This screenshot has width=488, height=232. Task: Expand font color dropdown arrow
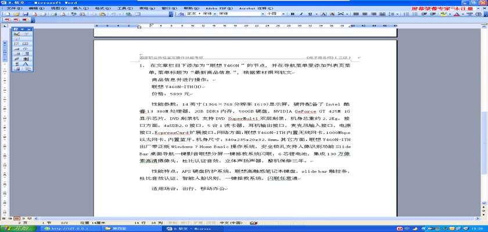(463, 14)
